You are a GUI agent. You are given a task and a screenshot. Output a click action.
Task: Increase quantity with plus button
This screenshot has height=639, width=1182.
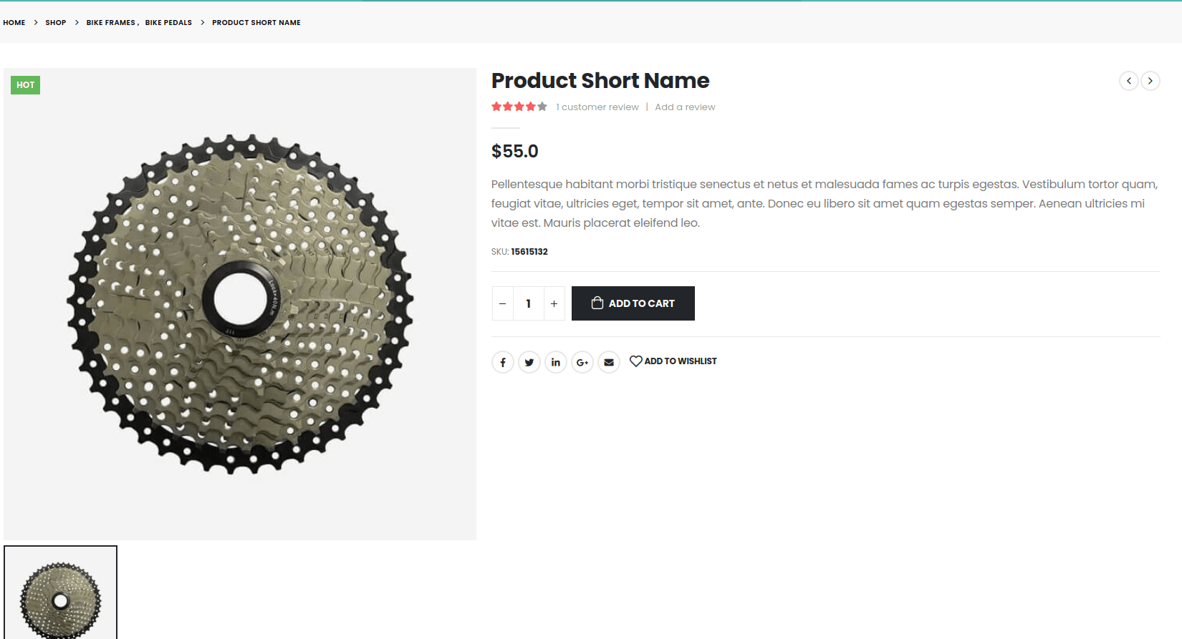(x=554, y=303)
